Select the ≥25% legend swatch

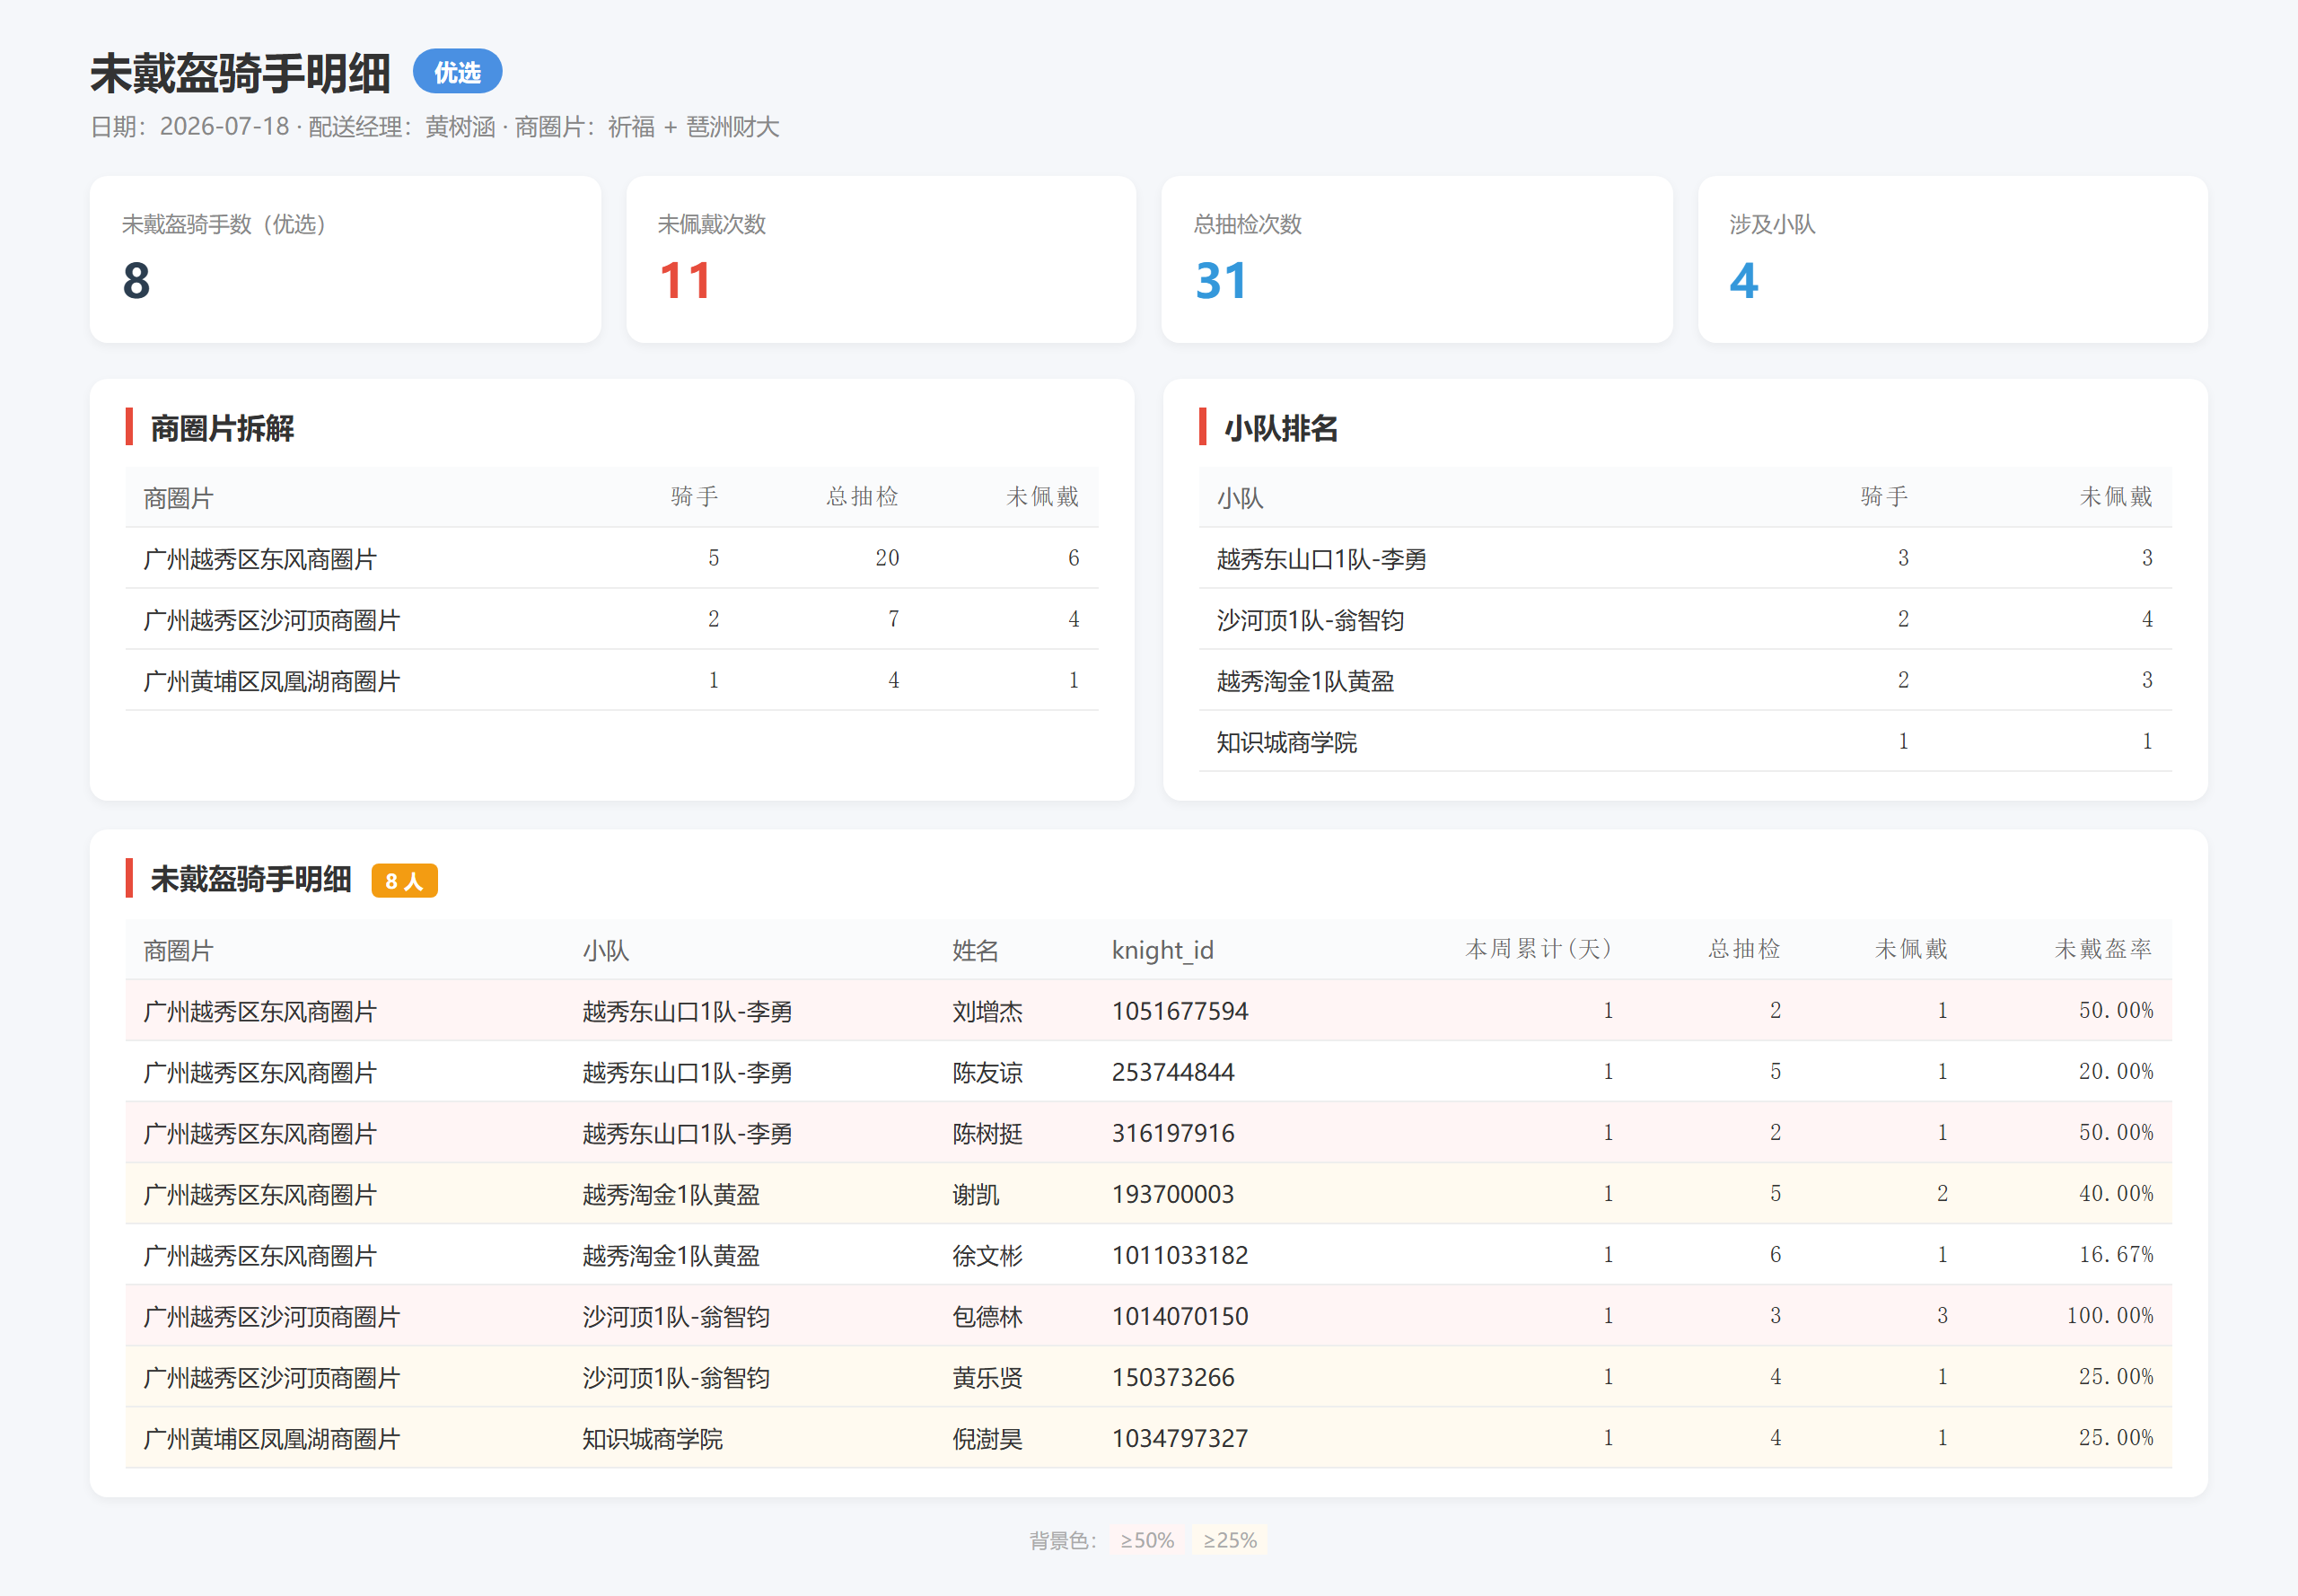(1230, 1540)
